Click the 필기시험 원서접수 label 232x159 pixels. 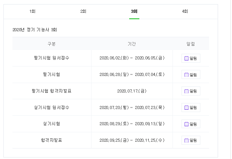point(52,58)
